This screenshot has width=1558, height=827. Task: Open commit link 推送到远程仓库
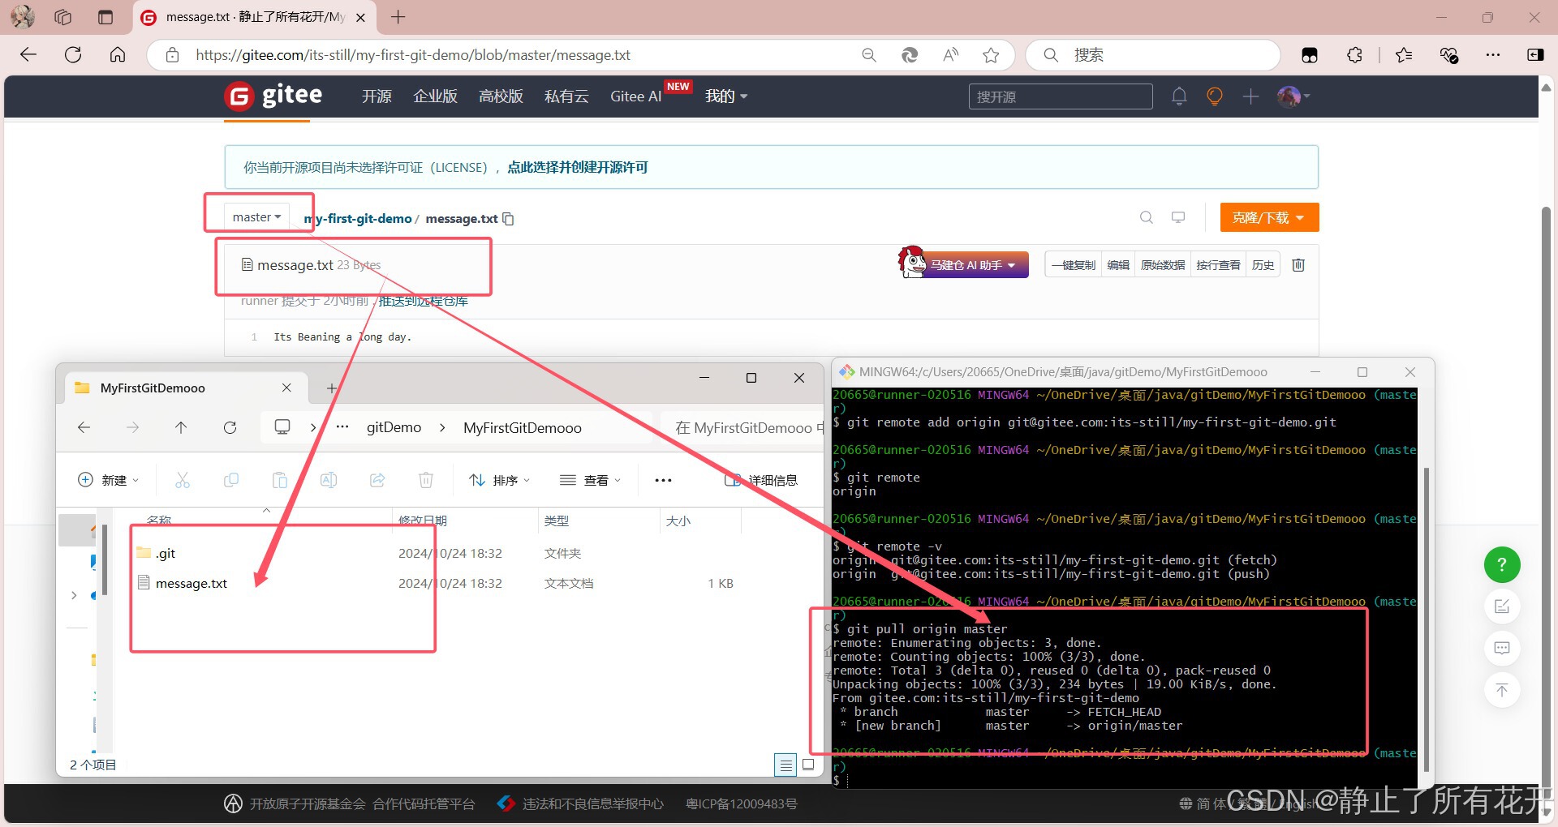[x=424, y=301]
